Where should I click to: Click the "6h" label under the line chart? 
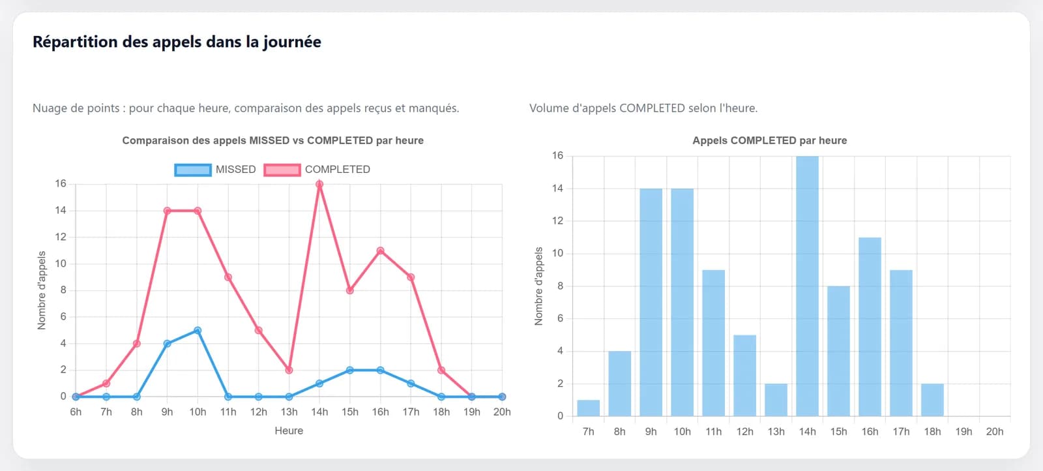click(x=76, y=412)
